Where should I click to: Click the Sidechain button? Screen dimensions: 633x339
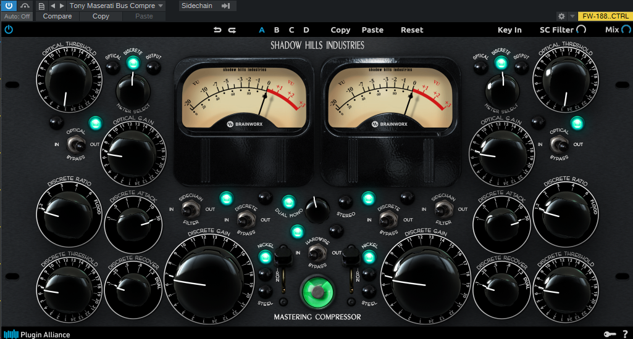point(196,6)
